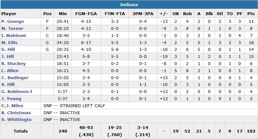
Task: Click the FGM-FGA column header
Action: pos(85,14)
